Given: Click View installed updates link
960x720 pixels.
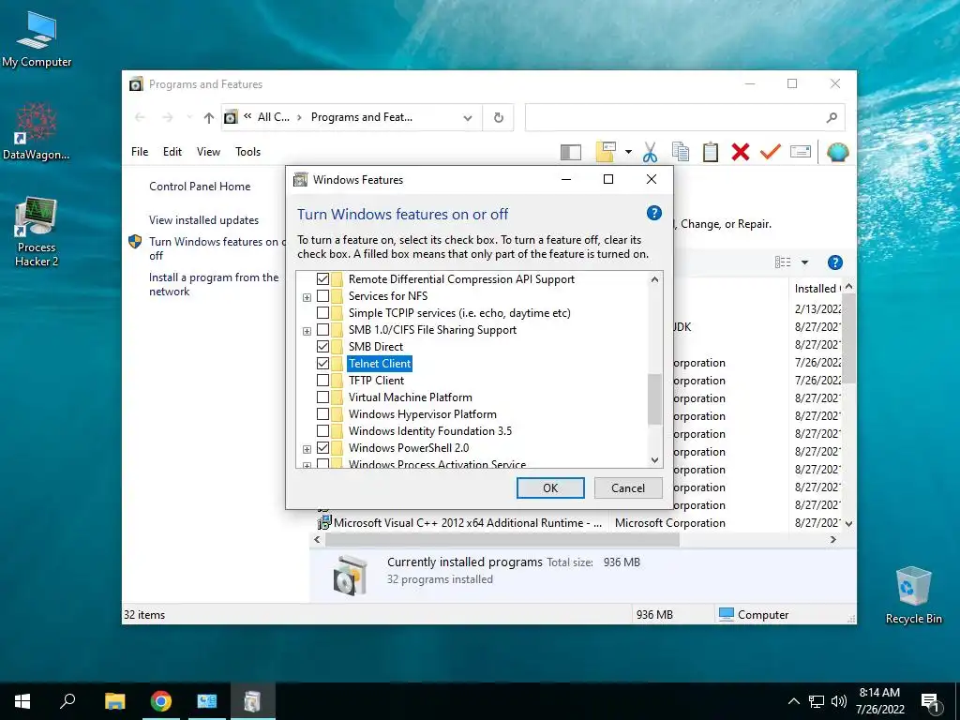Looking at the screenshot, I should [x=203, y=220].
